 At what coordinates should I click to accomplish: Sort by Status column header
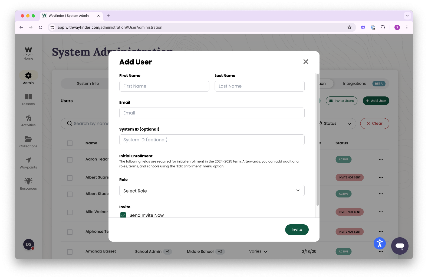[x=342, y=143]
